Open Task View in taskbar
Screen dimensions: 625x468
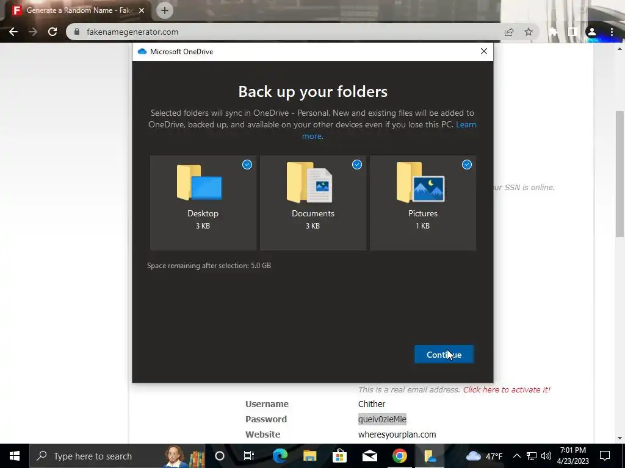[249, 456]
